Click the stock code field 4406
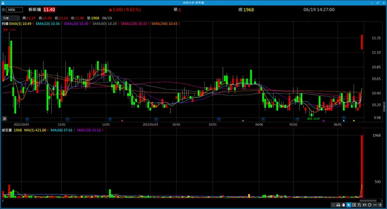387x209 pixels. point(15,10)
